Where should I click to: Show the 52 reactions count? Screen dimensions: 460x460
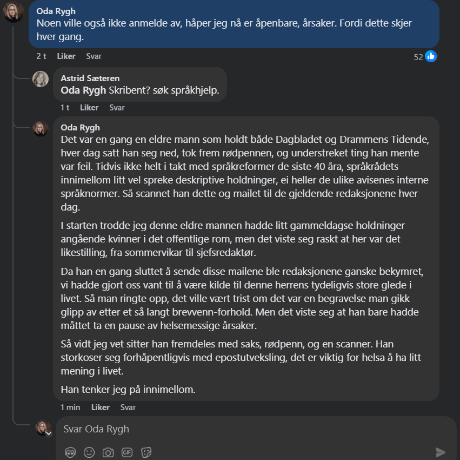418,57
